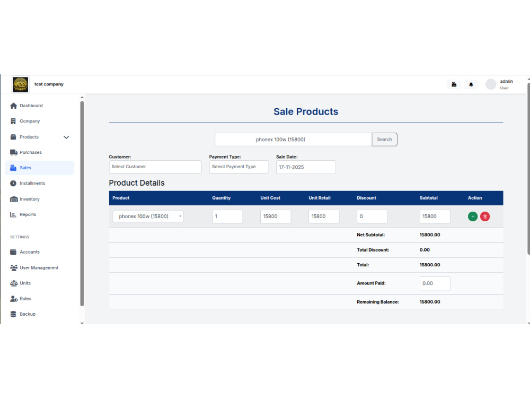The image size is (530, 398).
Task: Click the Sale Products heading
Action: (306, 111)
